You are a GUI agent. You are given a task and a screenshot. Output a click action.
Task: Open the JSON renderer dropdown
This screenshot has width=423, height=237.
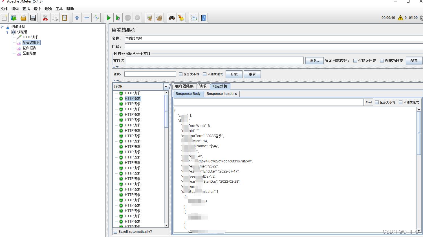click(166, 86)
